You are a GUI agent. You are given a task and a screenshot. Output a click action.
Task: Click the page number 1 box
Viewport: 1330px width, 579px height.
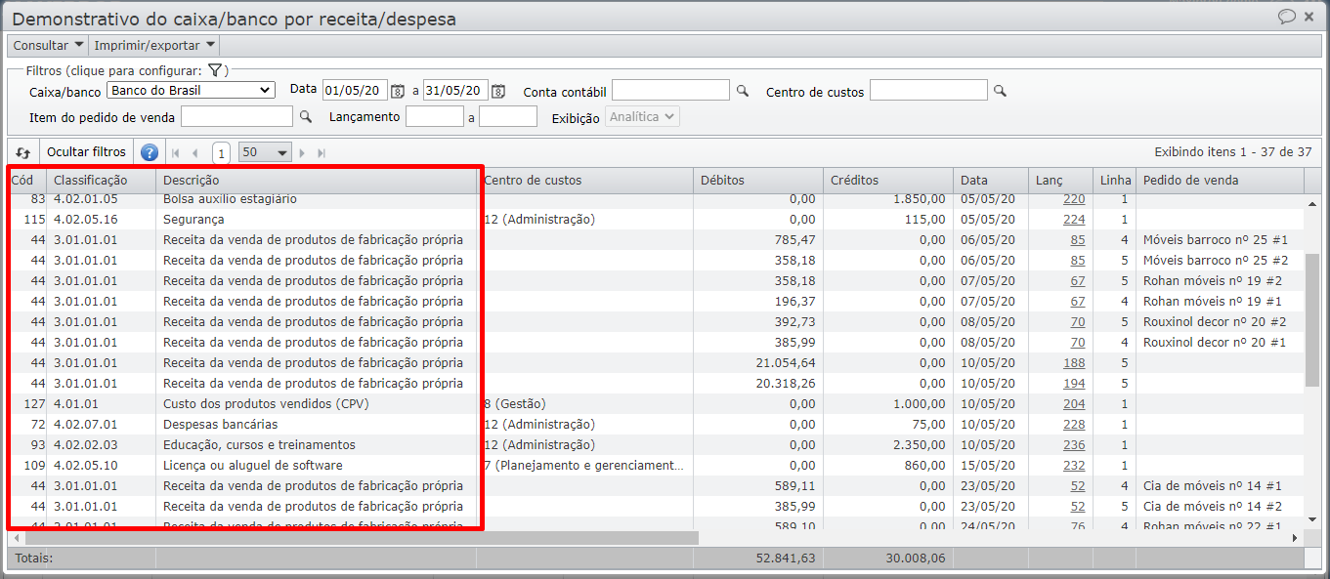point(221,153)
